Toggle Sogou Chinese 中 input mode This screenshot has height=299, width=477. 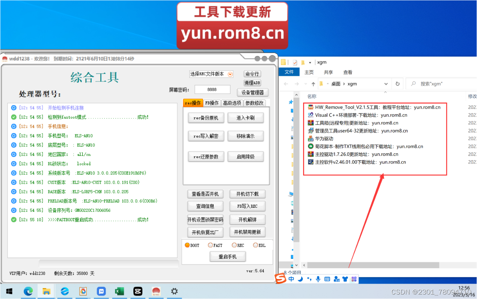(x=291, y=279)
